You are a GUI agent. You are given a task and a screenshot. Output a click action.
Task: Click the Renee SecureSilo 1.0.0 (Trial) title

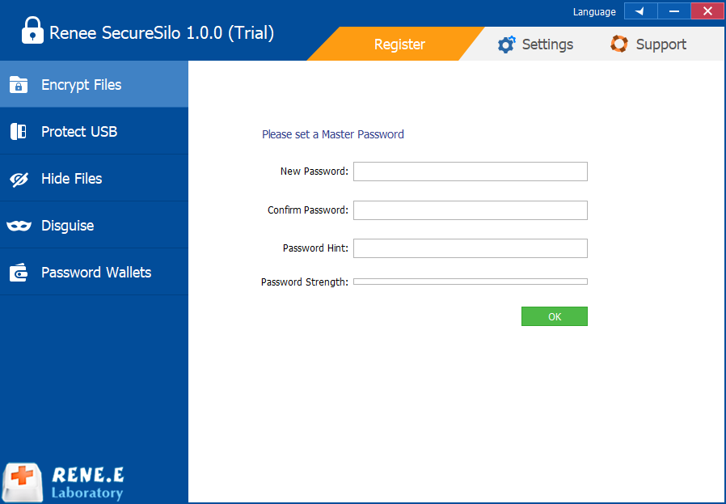pyautogui.click(x=162, y=33)
